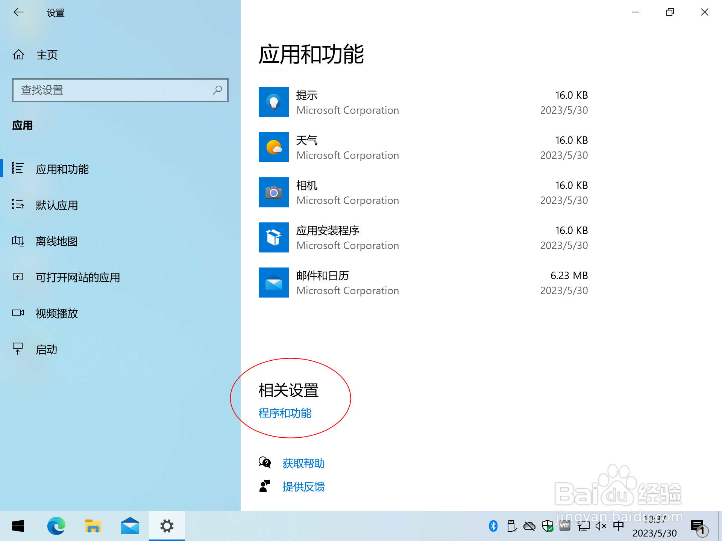Viewport: 722px width, 541px height.
Task: Open Mail from the taskbar
Action: pos(130,526)
